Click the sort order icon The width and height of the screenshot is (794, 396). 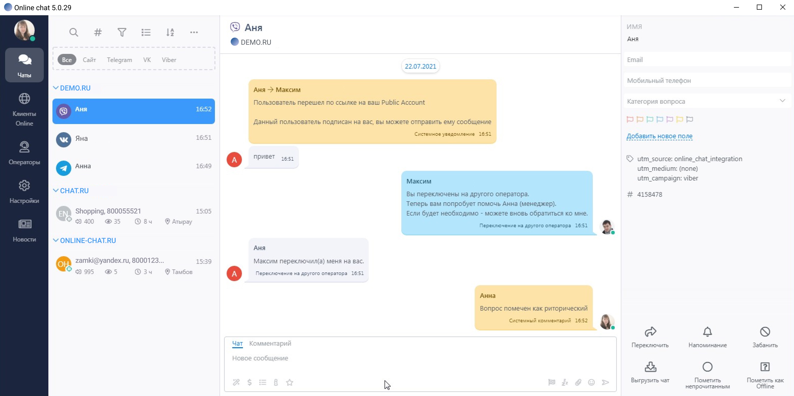tap(170, 32)
